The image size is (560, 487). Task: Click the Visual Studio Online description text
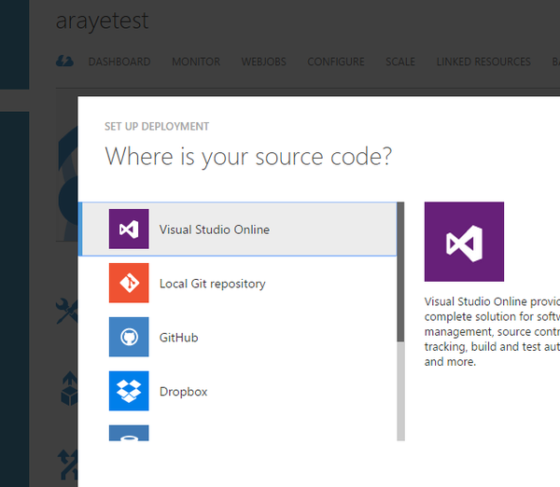coord(492,332)
